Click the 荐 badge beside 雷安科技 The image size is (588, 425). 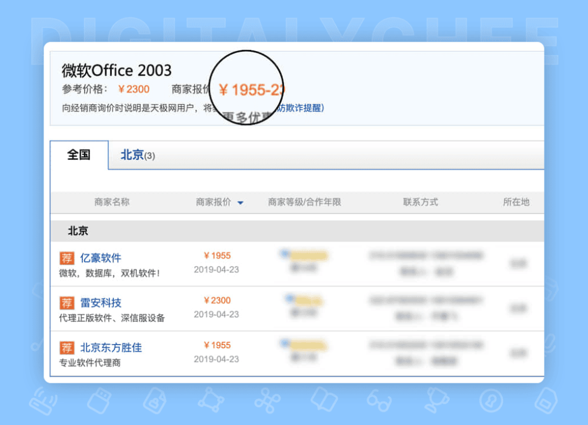(x=67, y=303)
